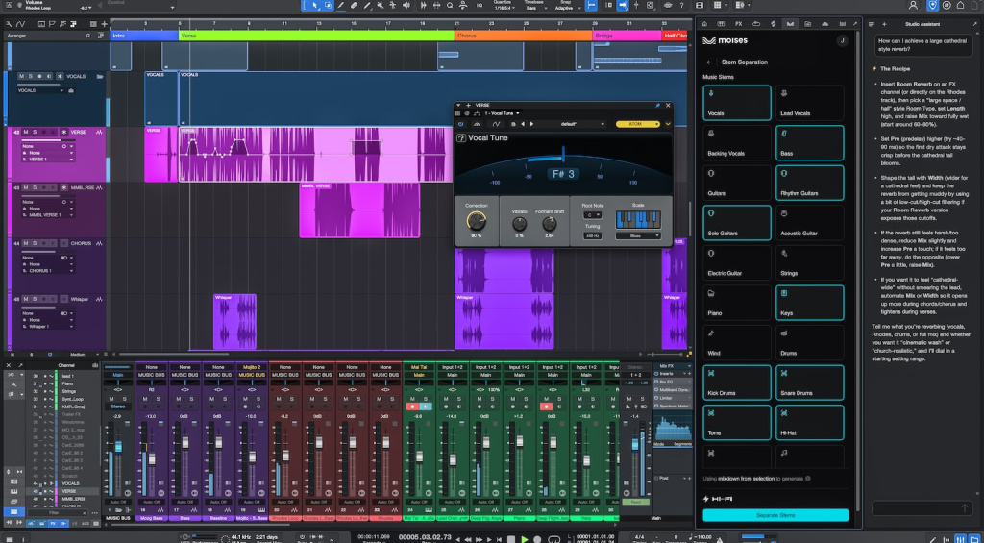
Task: Go back from Stem Separation in Moises
Action: (709, 62)
